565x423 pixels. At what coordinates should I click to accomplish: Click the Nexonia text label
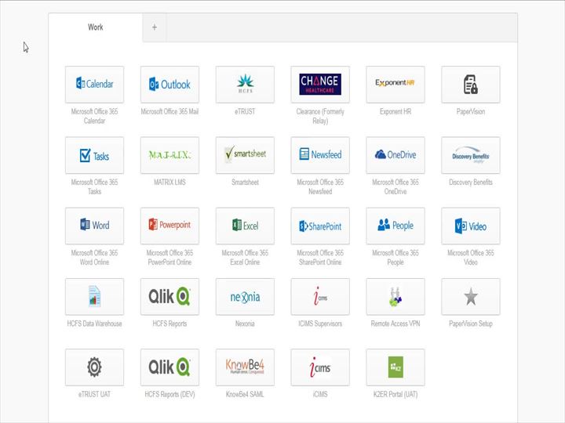pyautogui.click(x=245, y=324)
